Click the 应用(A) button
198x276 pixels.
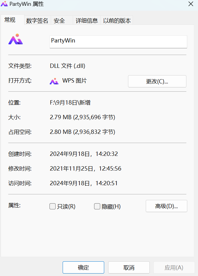click(x=174, y=267)
